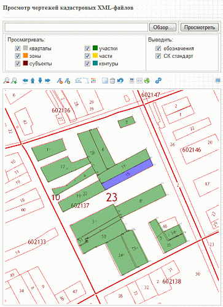Click the zoom in magnifier icon
223x307 pixels.
coord(14,80)
